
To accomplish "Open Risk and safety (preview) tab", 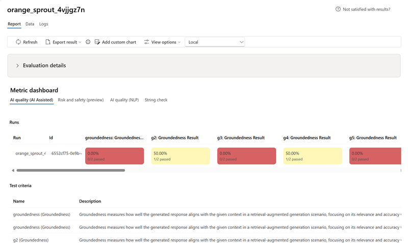I will [81, 100].
